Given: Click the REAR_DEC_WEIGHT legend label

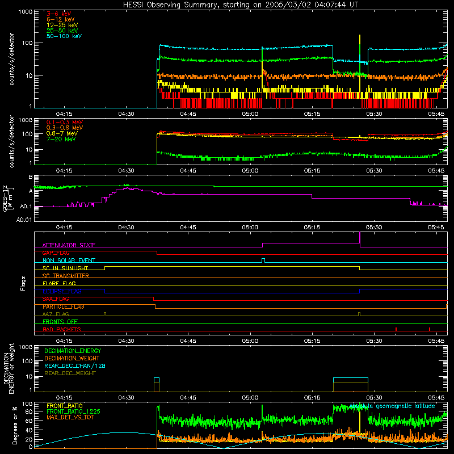Looking at the screenshot, I should 70,373.
